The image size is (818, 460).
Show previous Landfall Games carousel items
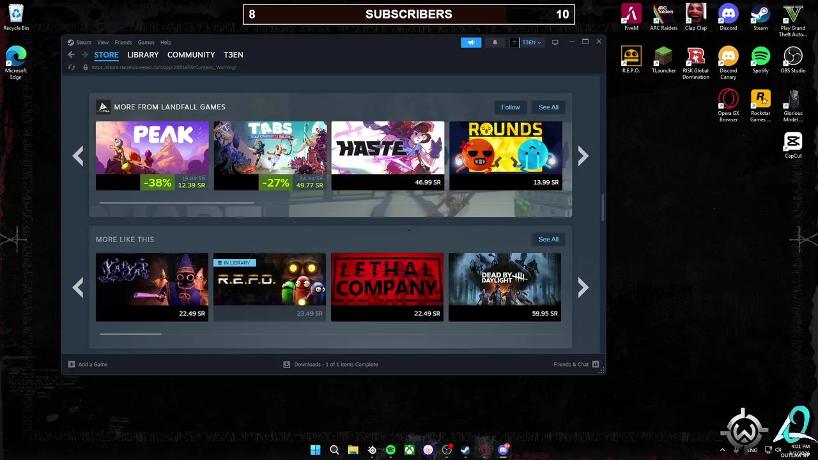[78, 156]
